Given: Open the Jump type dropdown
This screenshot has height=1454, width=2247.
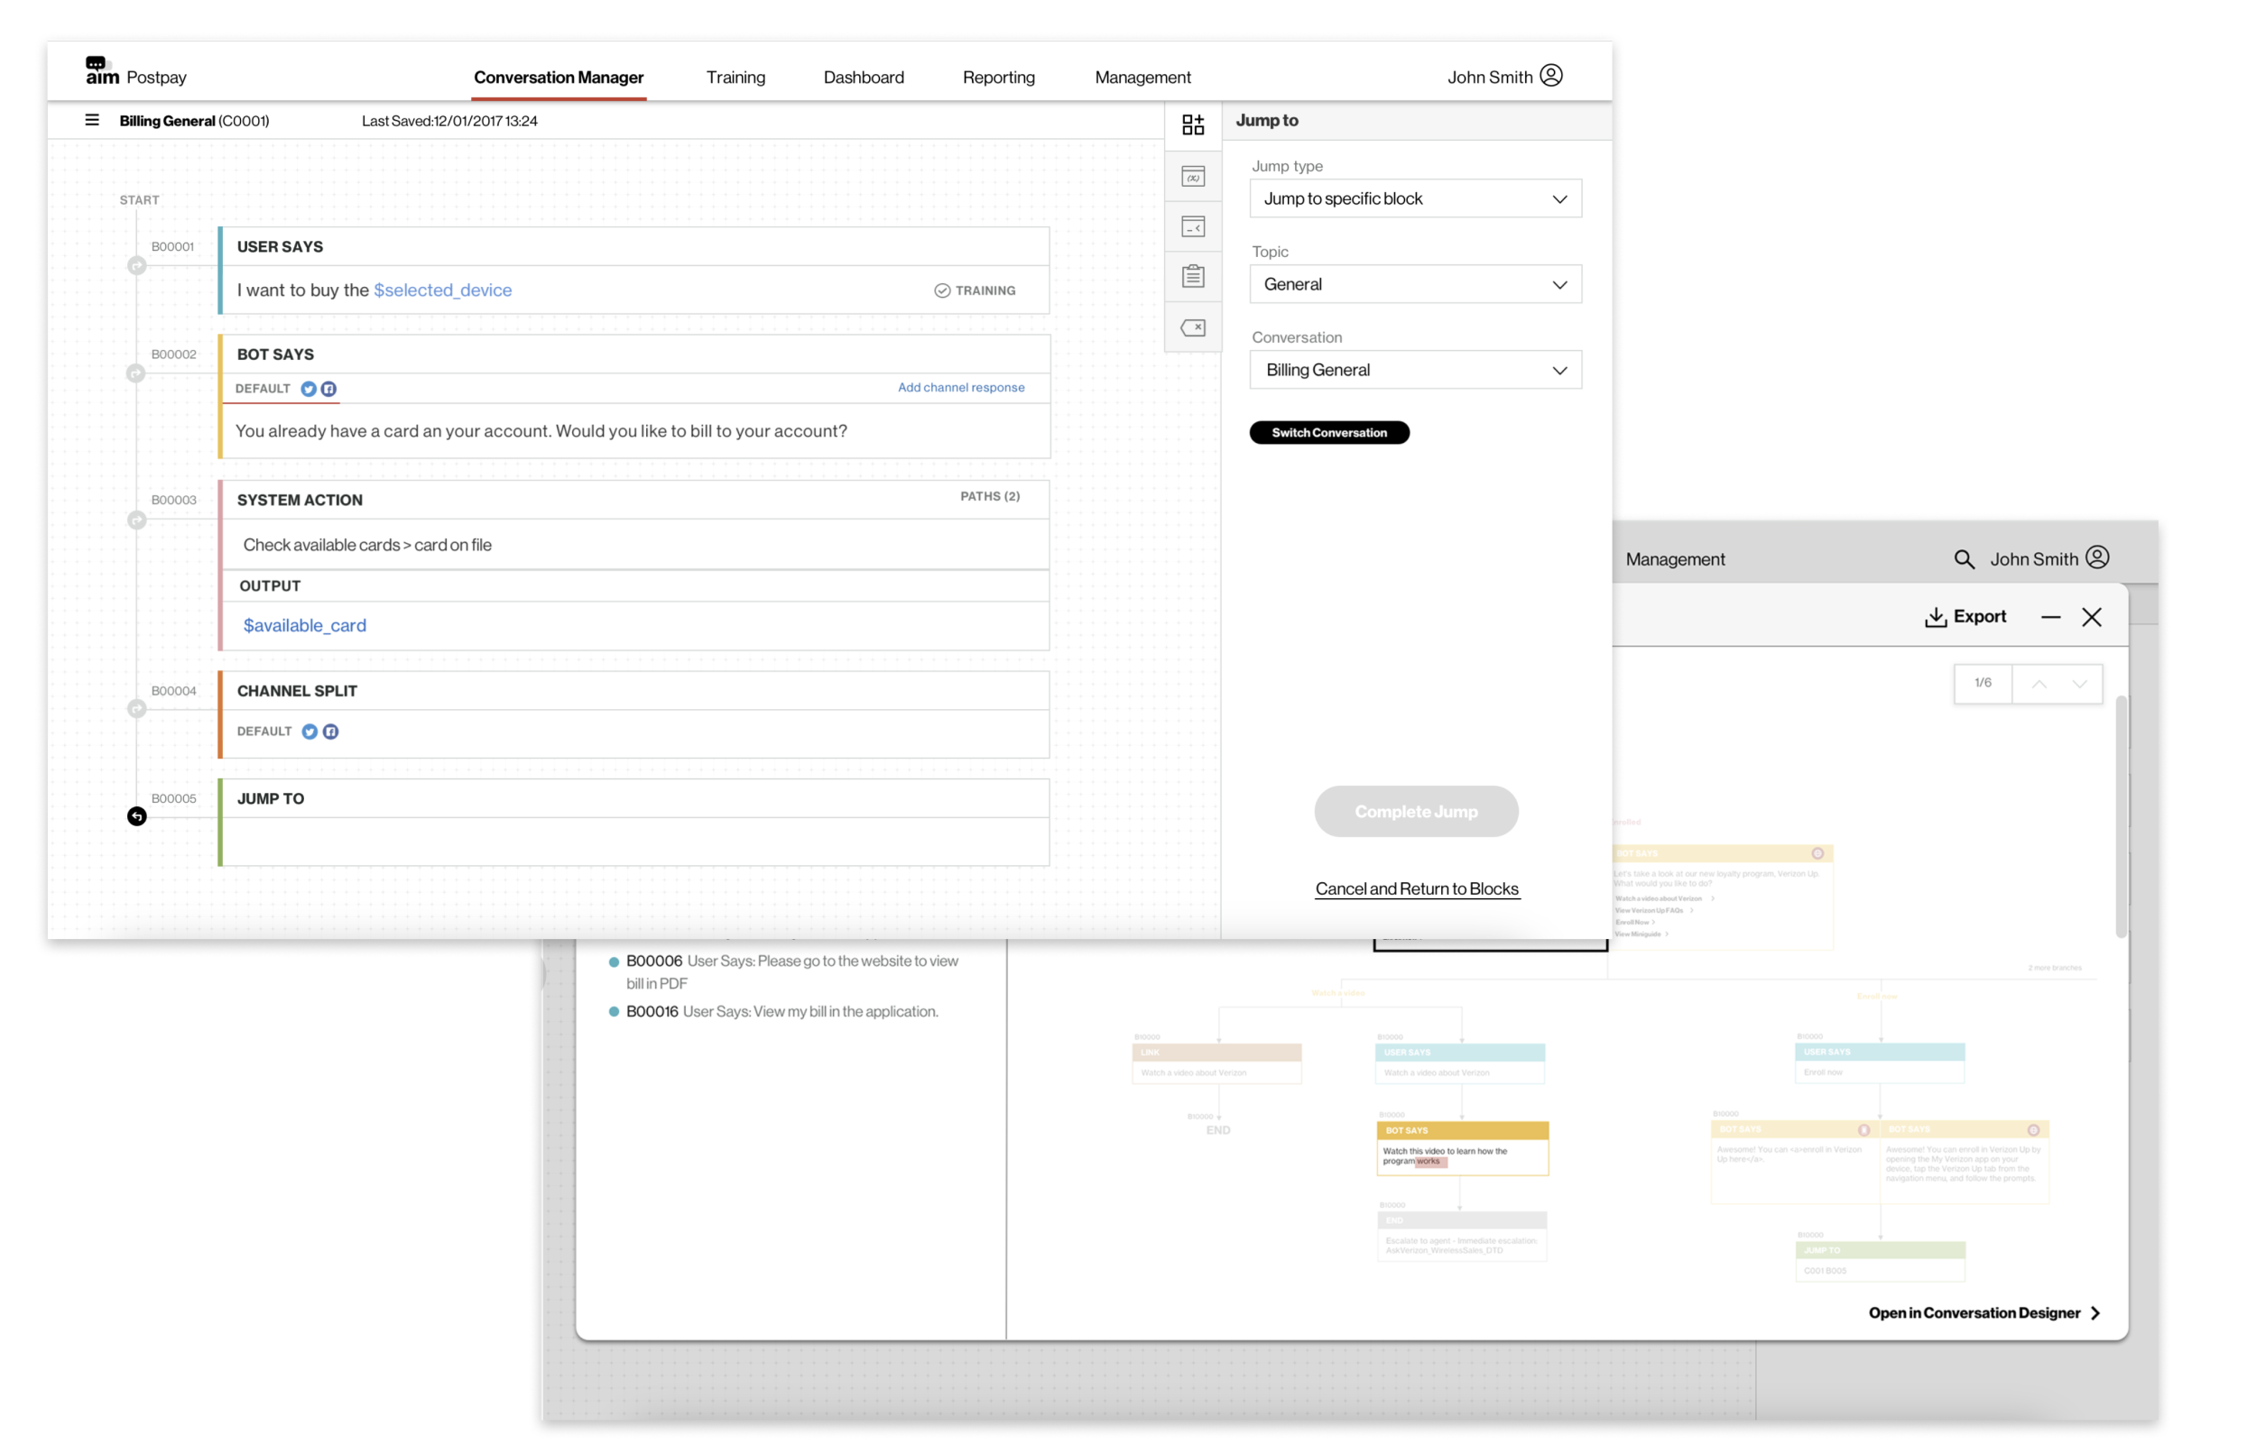Looking at the screenshot, I should [x=1415, y=199].
